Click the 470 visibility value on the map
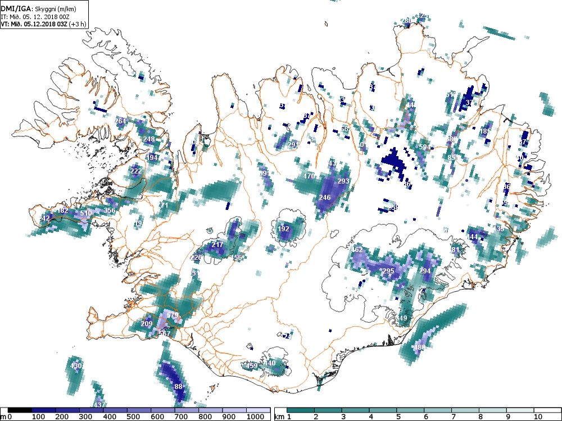The image size is (562, 421). click(309, 176)
